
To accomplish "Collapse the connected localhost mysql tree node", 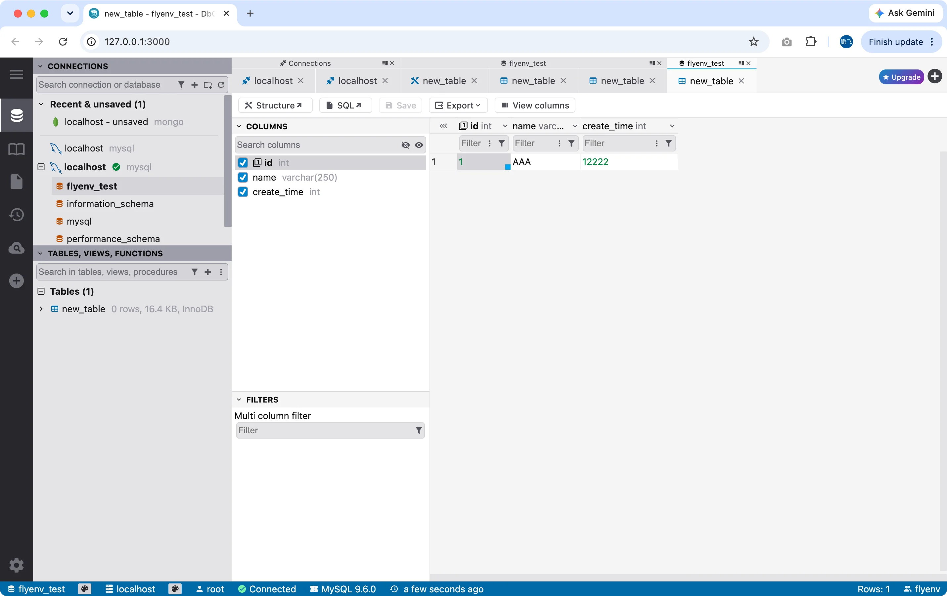I will (41, 167).
